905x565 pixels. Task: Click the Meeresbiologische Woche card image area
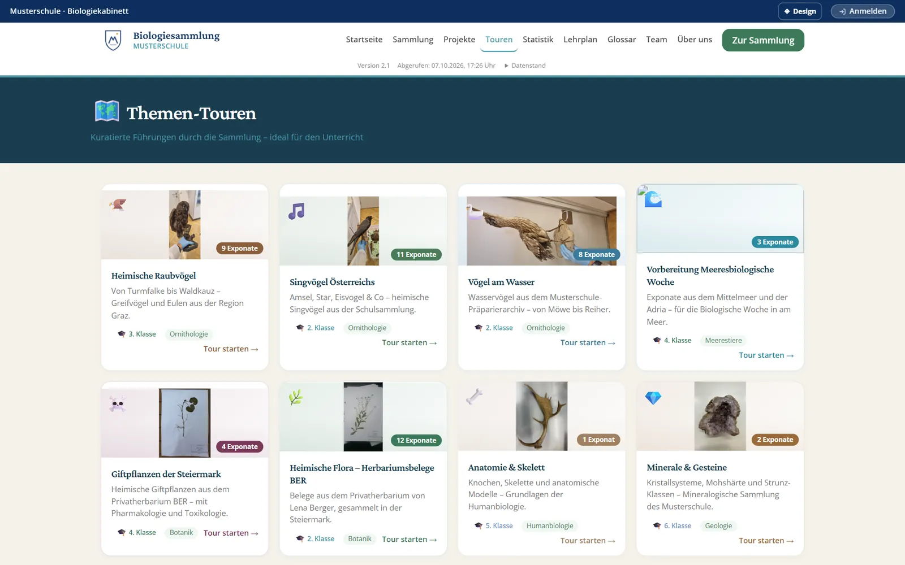pos(720,219)
